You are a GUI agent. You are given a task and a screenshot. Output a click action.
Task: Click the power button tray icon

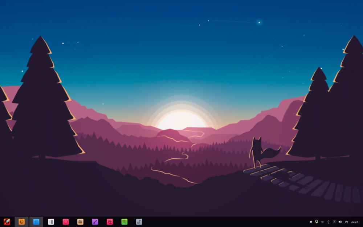click(x=346, y=222)
